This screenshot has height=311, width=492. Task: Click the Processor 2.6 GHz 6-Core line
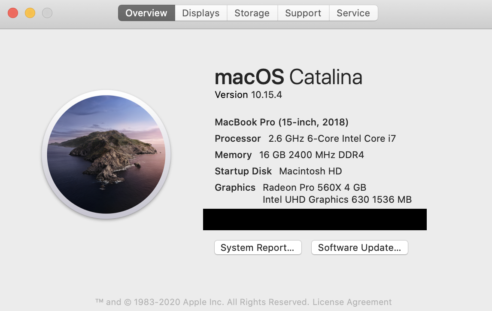(305, 138)
